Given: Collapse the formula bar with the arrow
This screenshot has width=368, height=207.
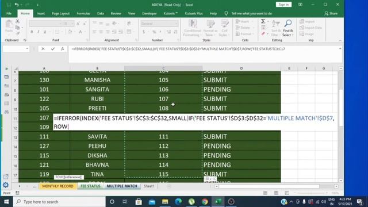Looking at the screenshot, I should (340, 48).
